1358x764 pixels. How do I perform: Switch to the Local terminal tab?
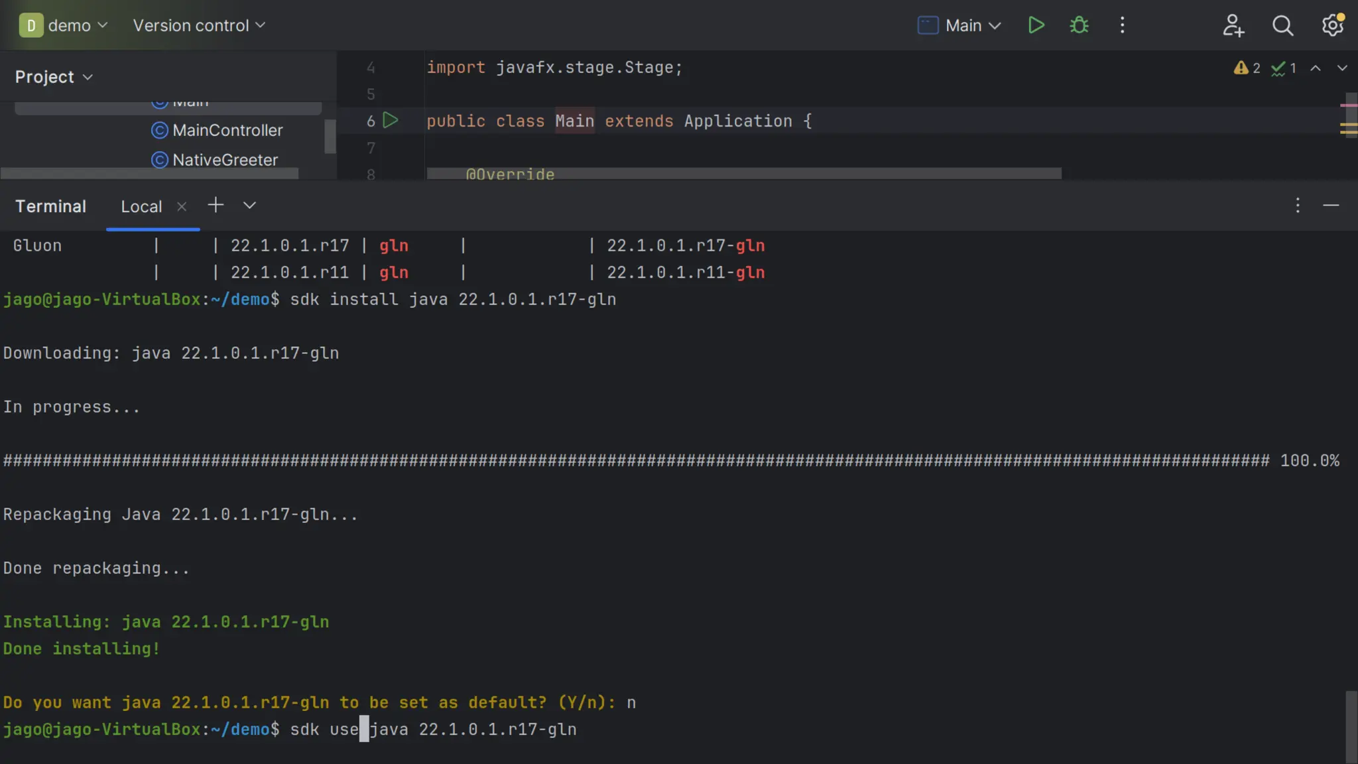tap(141, 206)
